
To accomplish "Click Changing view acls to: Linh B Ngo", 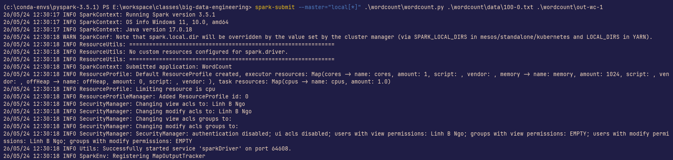I will pos(124,104).
